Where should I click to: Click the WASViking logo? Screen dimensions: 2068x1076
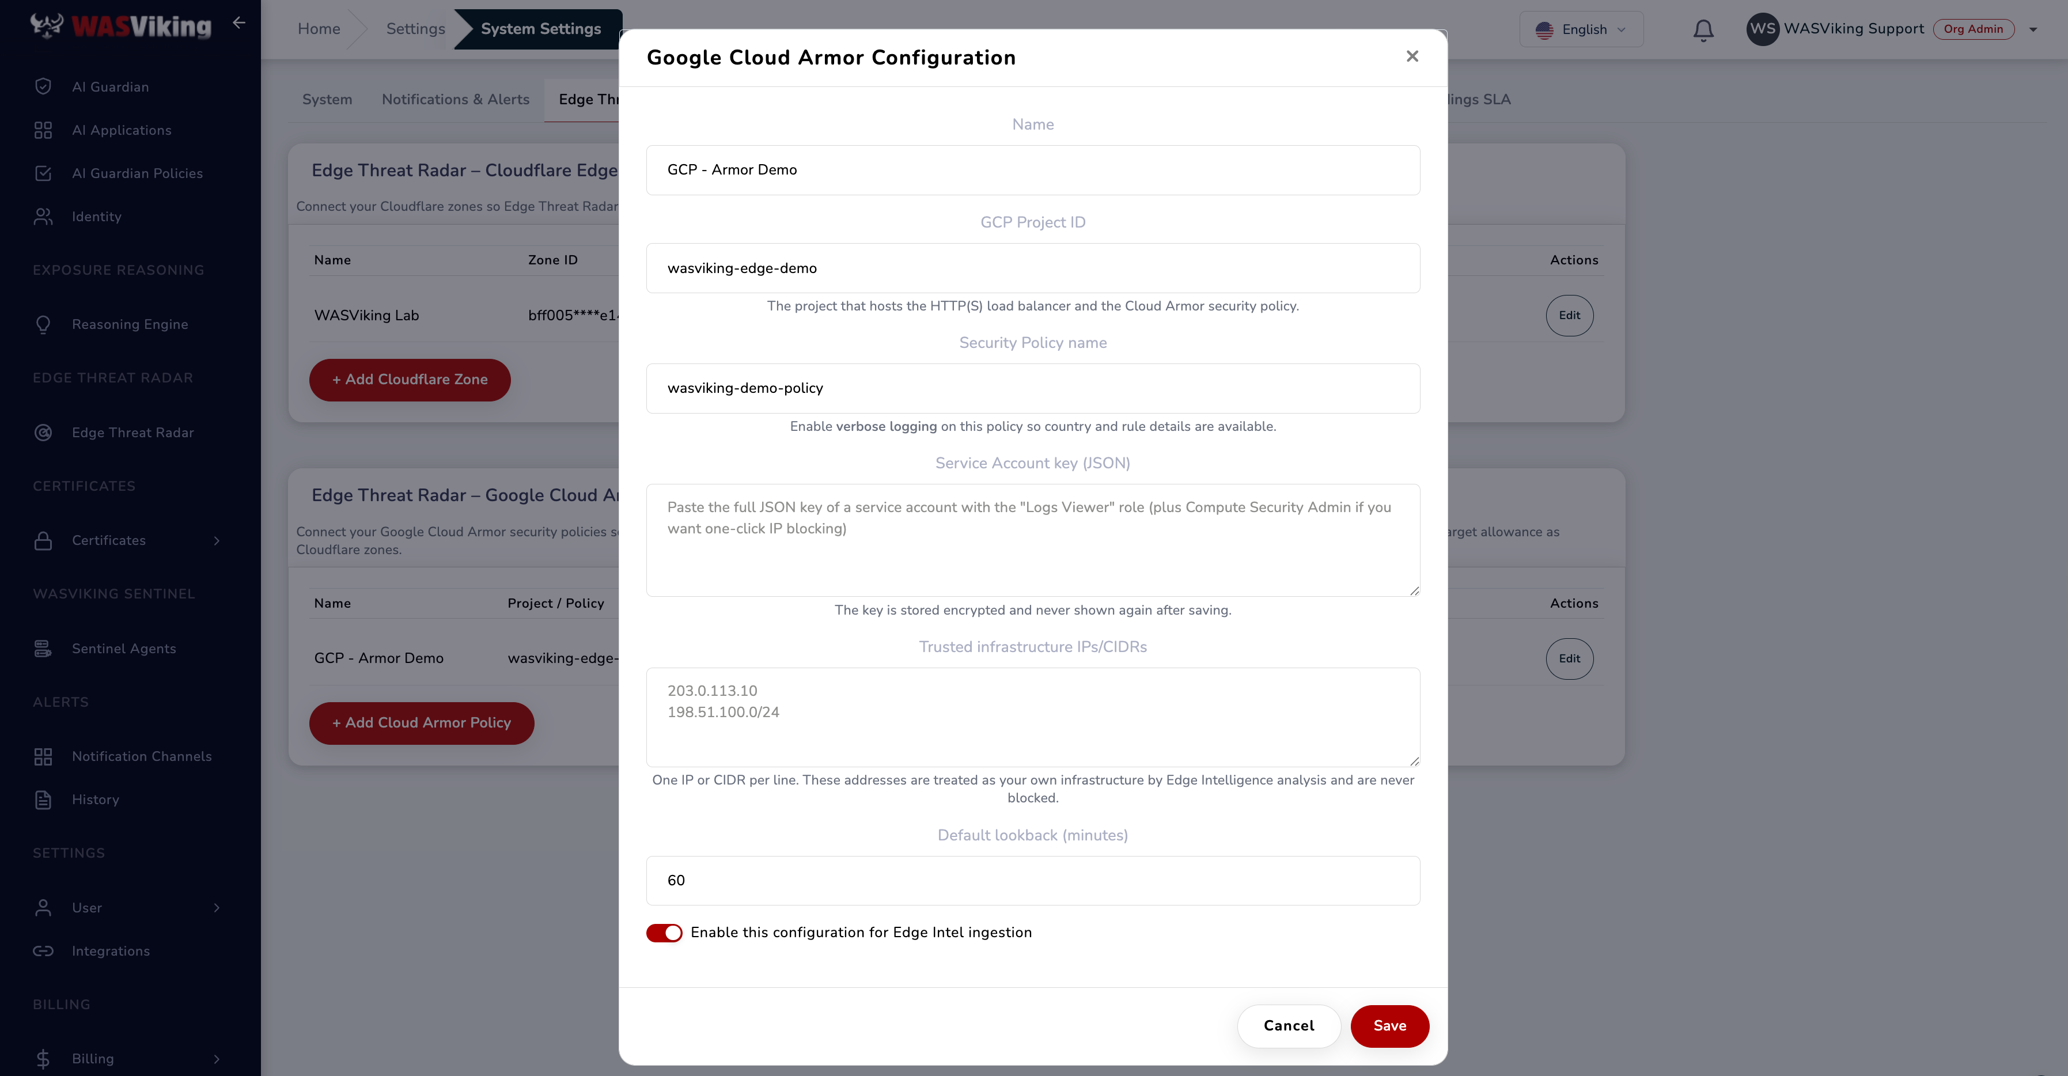(x=121, y=26)
